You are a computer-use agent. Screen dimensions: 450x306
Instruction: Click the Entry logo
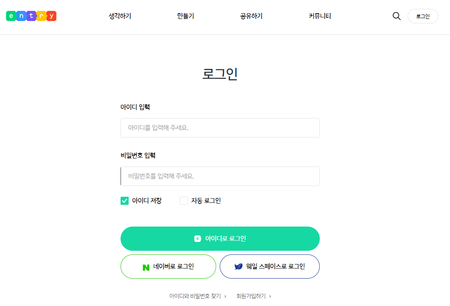[x=31, y=16]
